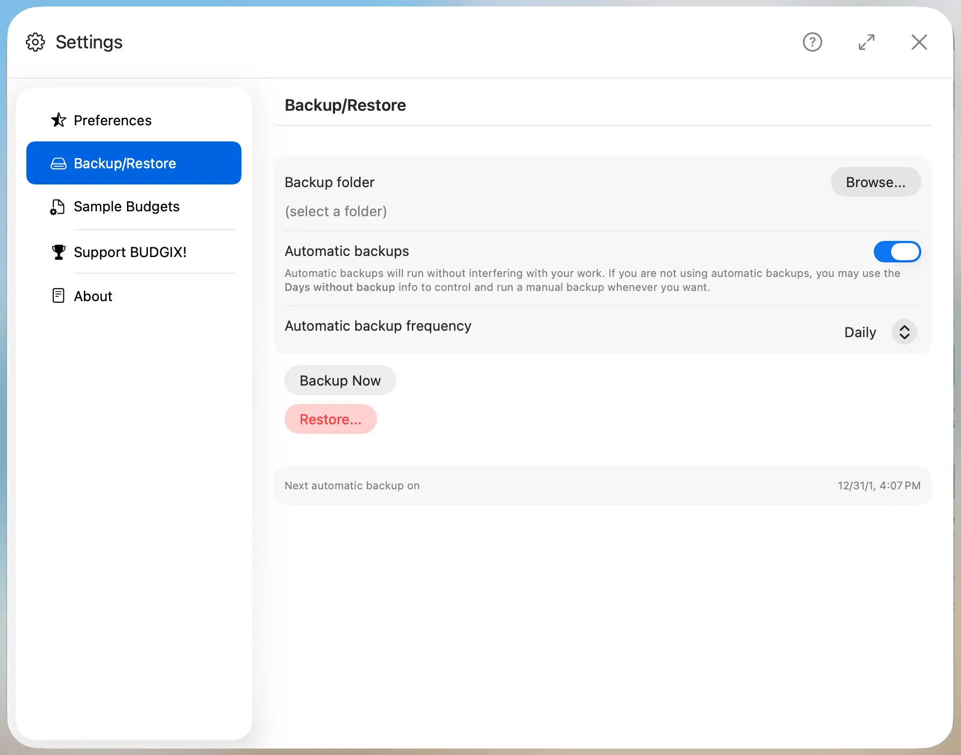Screen dimensions: 961x755
Task: Disable the Automatic backups switch
Action: [897, 252]
